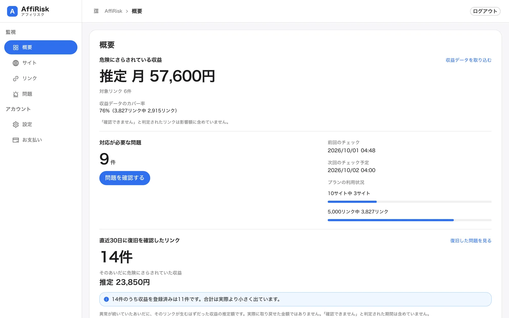Click the last check time 2026/10/01 04:48
The image size is (509, 318).
coord(352,150)
